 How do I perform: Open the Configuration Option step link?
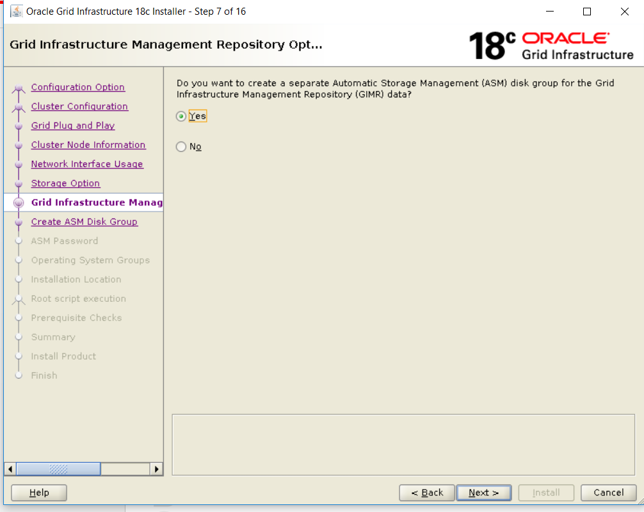(77, 87)
